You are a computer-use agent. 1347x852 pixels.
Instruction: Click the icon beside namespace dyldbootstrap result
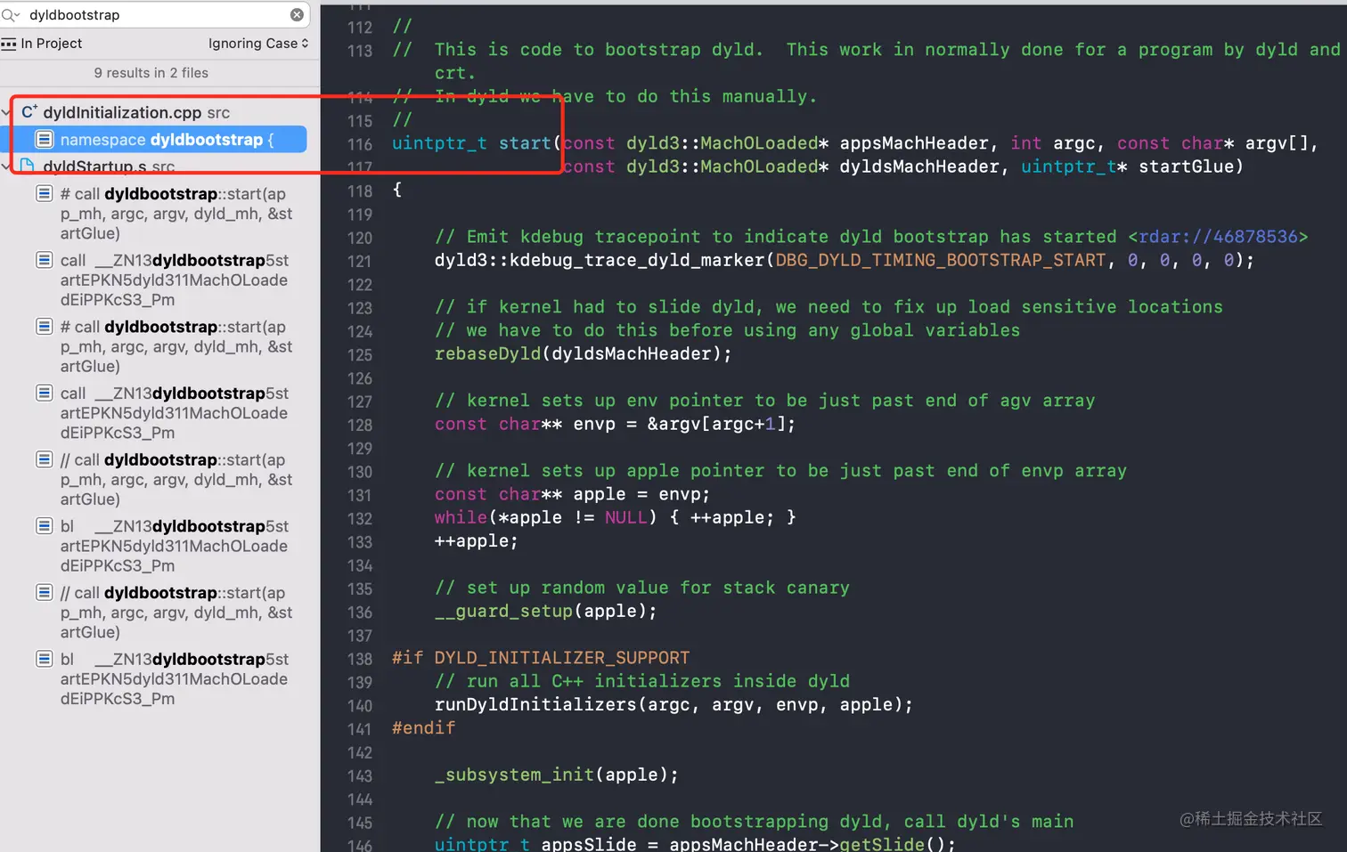tap(45, 140)
